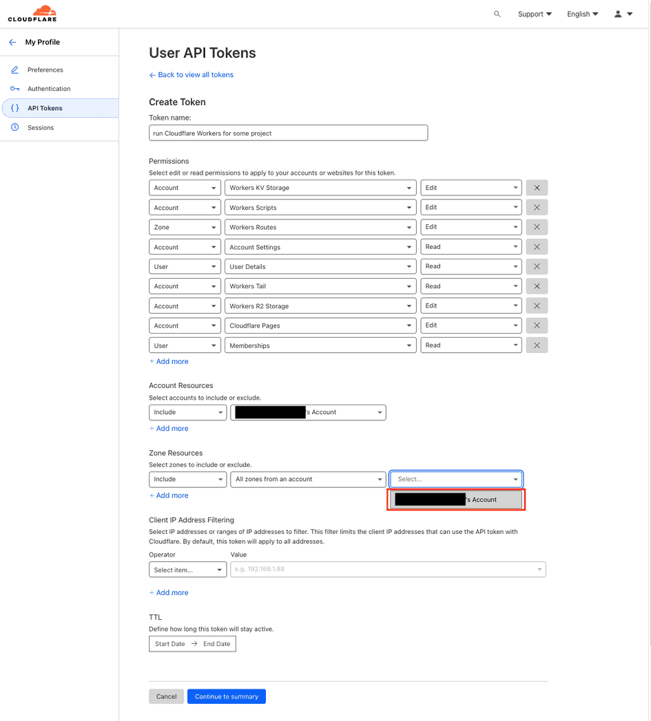Remove the Cloudflare Pages permission row
Image resolution: width=651 pixels, height=721 pixels.
537,325
